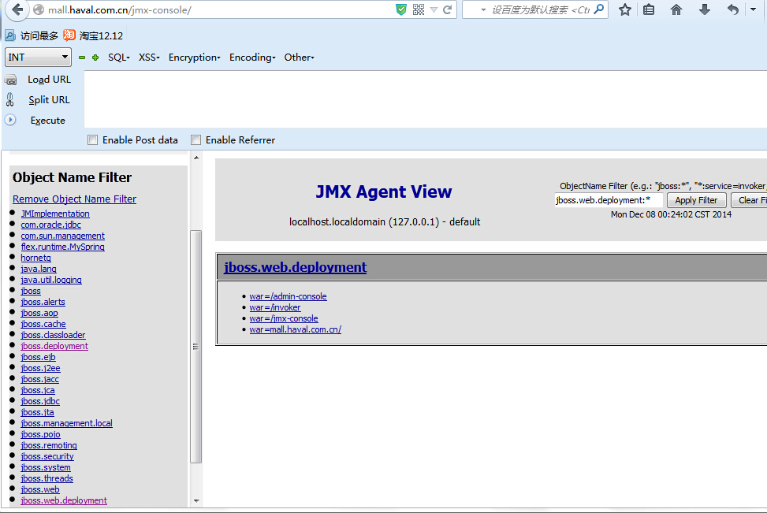Screen dimensions: 767x513
Task: Open the jboss.security link
Action: click(x=47, y=456)
